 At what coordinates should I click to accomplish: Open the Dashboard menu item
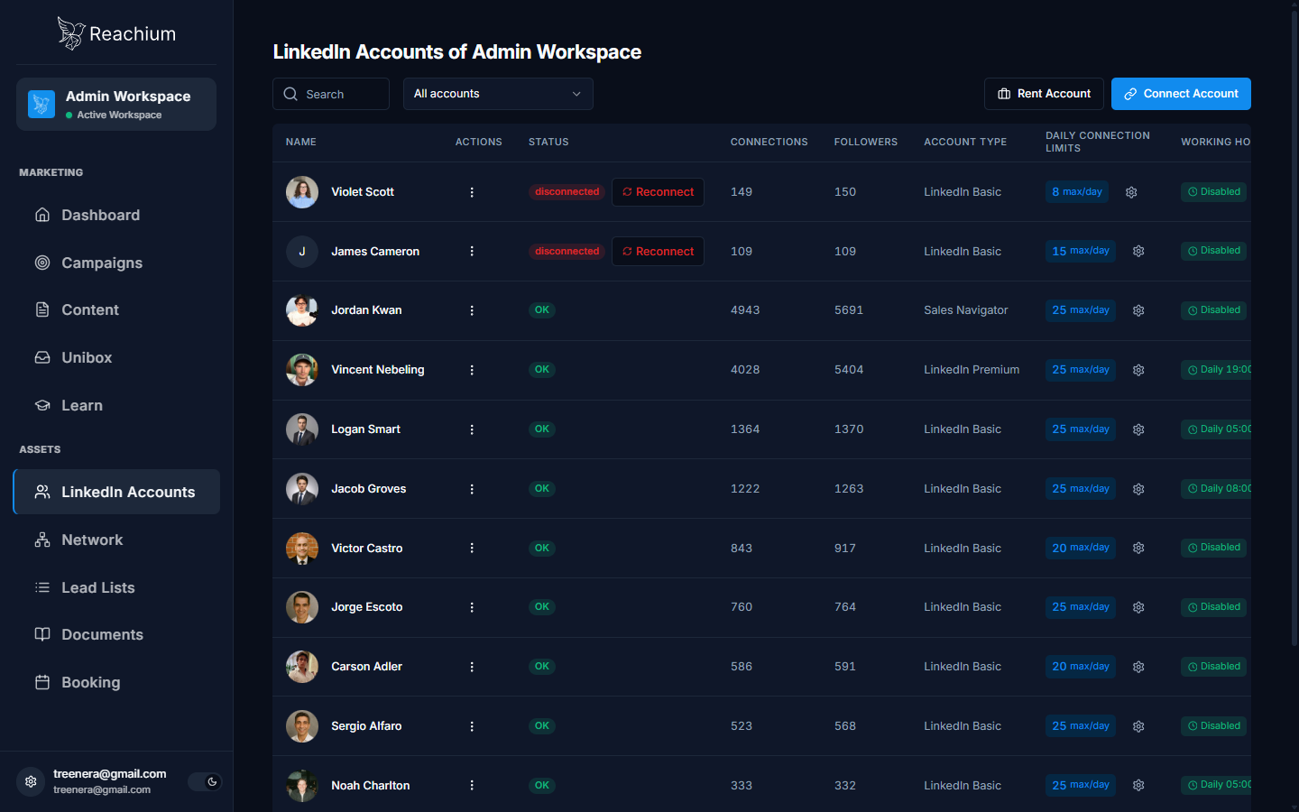(x=116, y=215)
